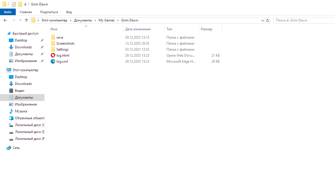
Task: Click the Объемные объекты cube icon
Action: coord(11,118)
